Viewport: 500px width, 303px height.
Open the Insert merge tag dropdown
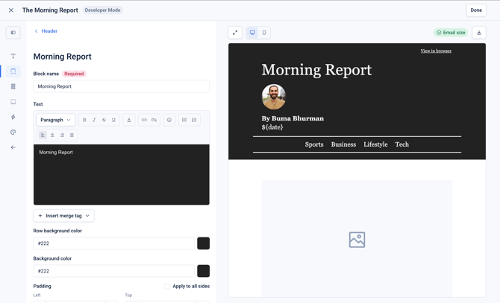tap(63, 216)
